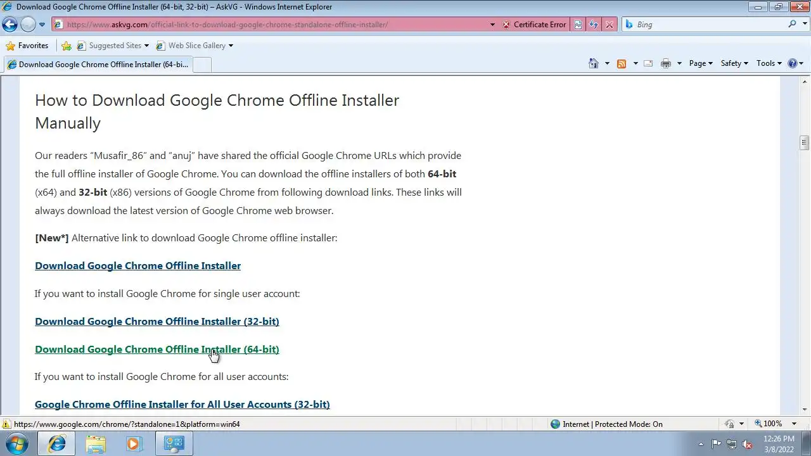The image size is (811, 456).
Task: Select the Download Google Chrome Offline Installer tab
Action: (98, 64)
